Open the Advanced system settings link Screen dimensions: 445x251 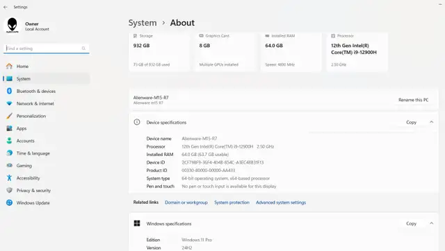[281, 202]
